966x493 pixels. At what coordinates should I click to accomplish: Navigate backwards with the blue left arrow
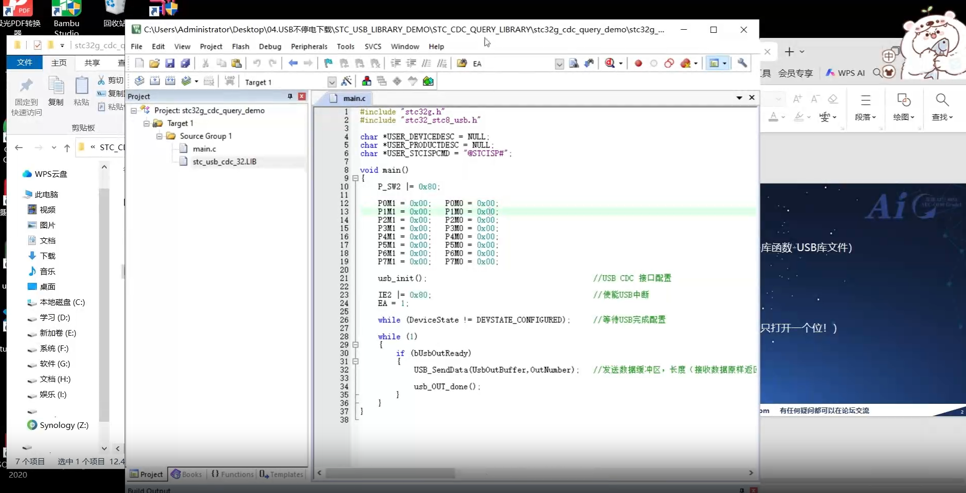tap(293, 63)
